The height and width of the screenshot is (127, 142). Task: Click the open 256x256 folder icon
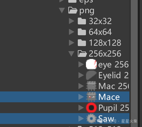click(x=82, y=54)
